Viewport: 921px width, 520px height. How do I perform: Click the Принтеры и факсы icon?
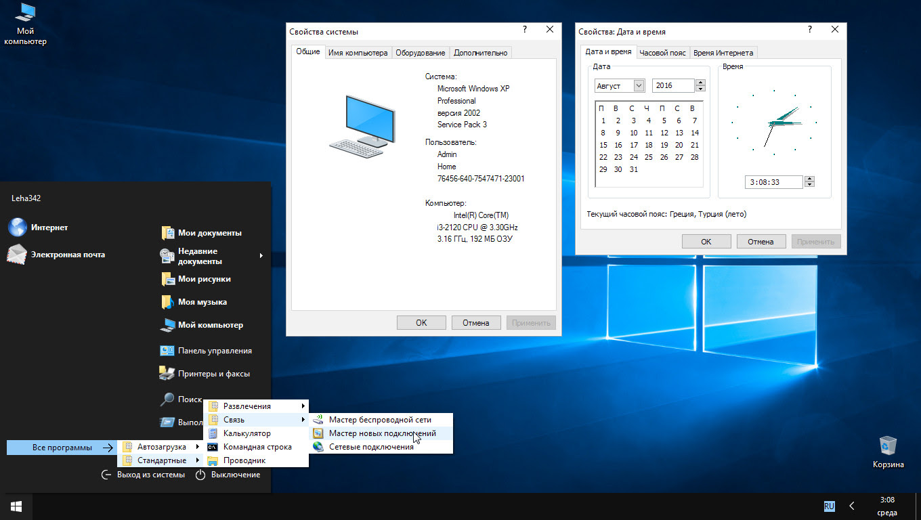click(167, 373)
